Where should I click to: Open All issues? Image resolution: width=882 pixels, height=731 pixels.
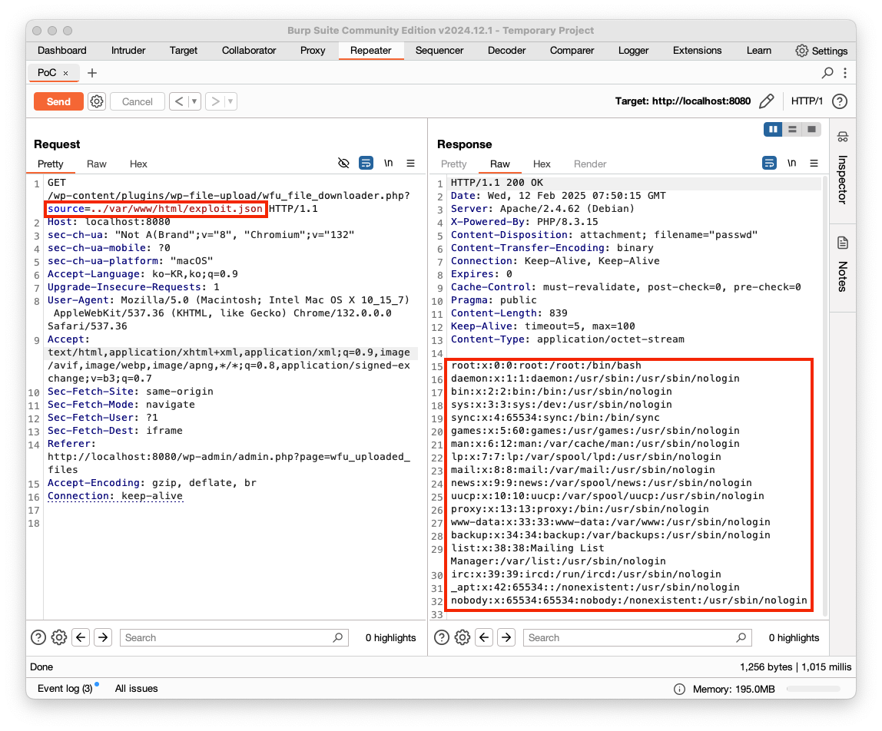pyautogui.click(x=136, y=688)
